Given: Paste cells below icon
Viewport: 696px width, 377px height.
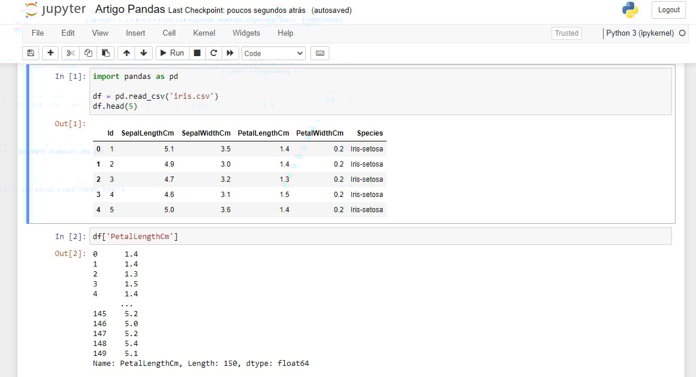Looking at the screenshot, I should tap(106, 53).
